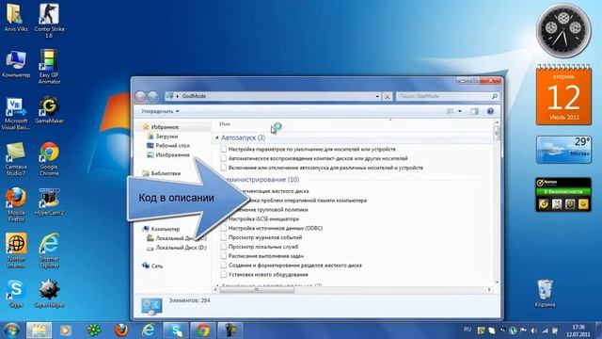The height and width of the screenshot is (339, 602).
Task: Open Windows Media Player in taskbar
Action: 65,331
